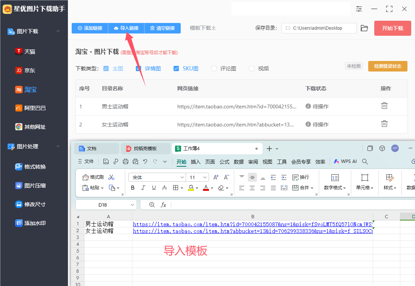The height and width of the screenshot is (286, 415).
Task: Switch to the 插入 ribbon tab
Action: [x=195, y=161]
